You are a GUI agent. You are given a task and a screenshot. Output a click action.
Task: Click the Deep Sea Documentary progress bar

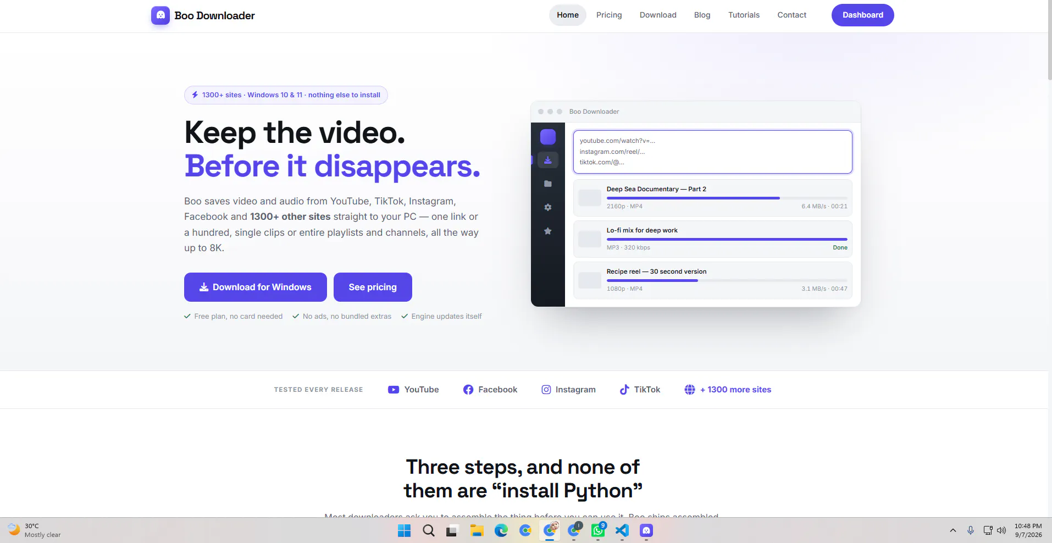pyautogui.click(x=727, y=198)
